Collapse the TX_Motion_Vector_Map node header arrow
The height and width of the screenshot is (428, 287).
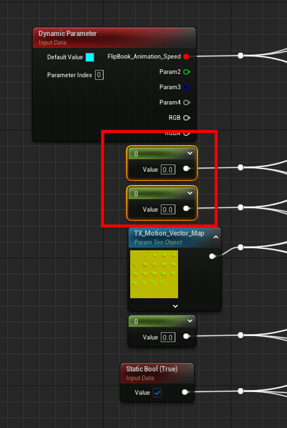[216, 237]
